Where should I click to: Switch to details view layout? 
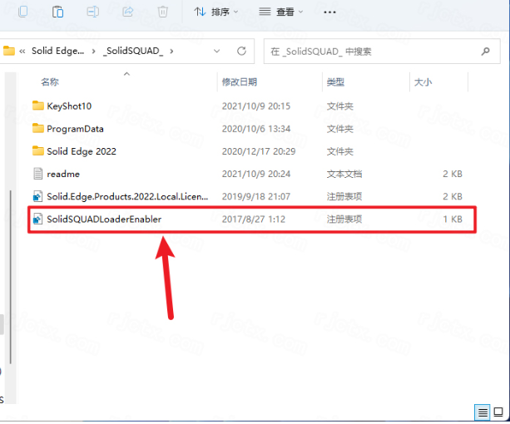tap(483, 412)
